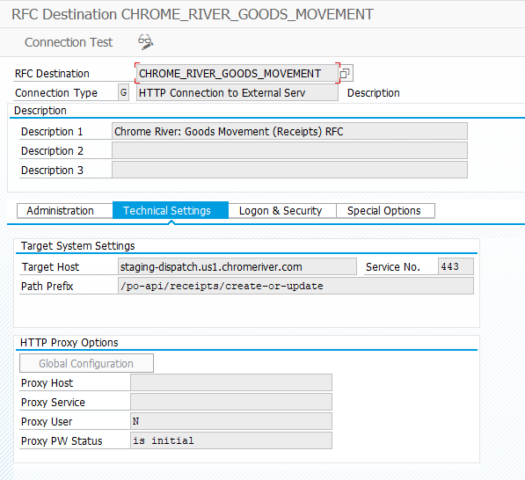The image size is (525, 480).
Task: Switch to the Administration tab
Action: click(65, 211)
